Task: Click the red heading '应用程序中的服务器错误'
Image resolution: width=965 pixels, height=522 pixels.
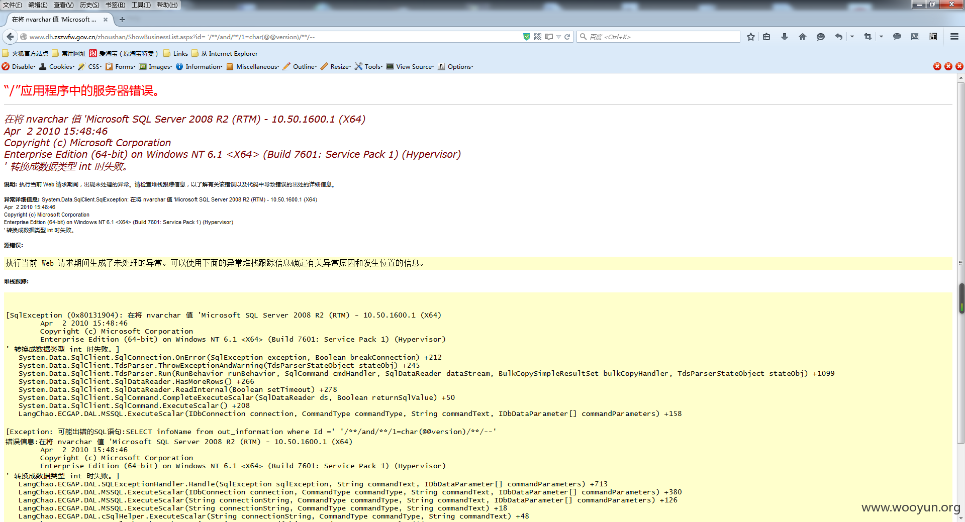Action: tap(82, 90)
